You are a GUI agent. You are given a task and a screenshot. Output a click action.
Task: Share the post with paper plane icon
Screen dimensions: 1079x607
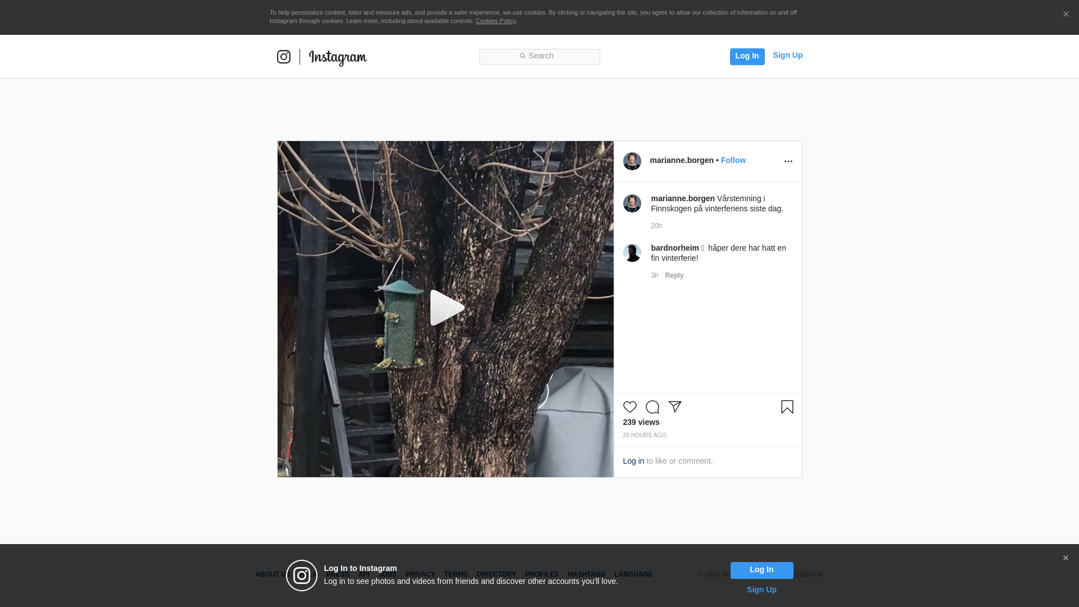point(675,407)
